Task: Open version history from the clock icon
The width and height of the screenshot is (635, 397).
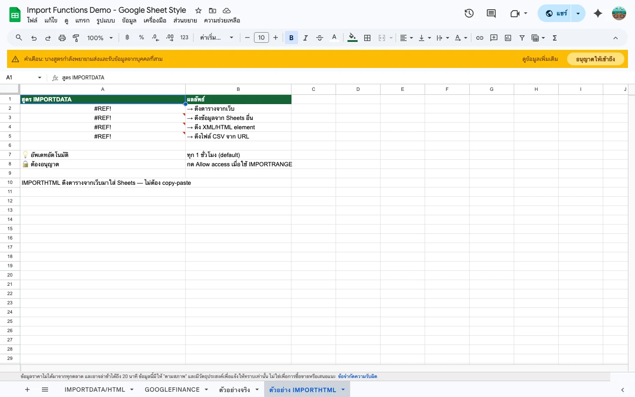Action: [x=469, y=13]
